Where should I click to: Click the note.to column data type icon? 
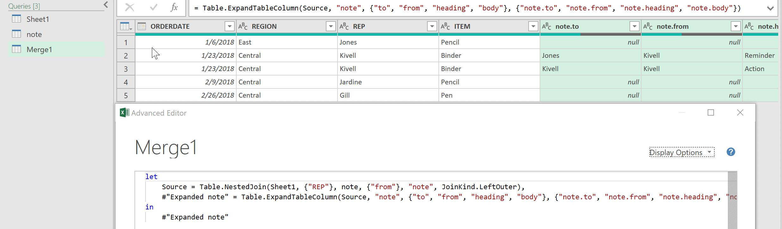coord(547,27)
